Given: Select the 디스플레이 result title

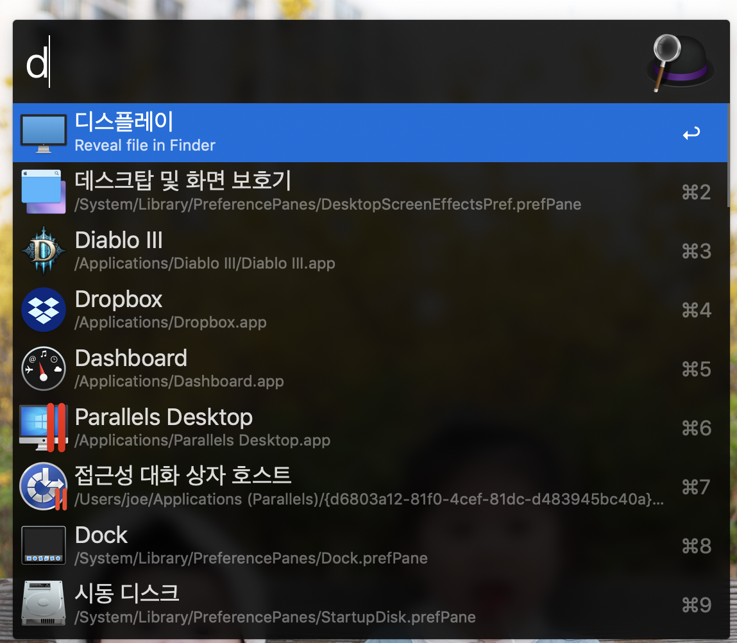Looking at the screenshot, I should [124, 121].
